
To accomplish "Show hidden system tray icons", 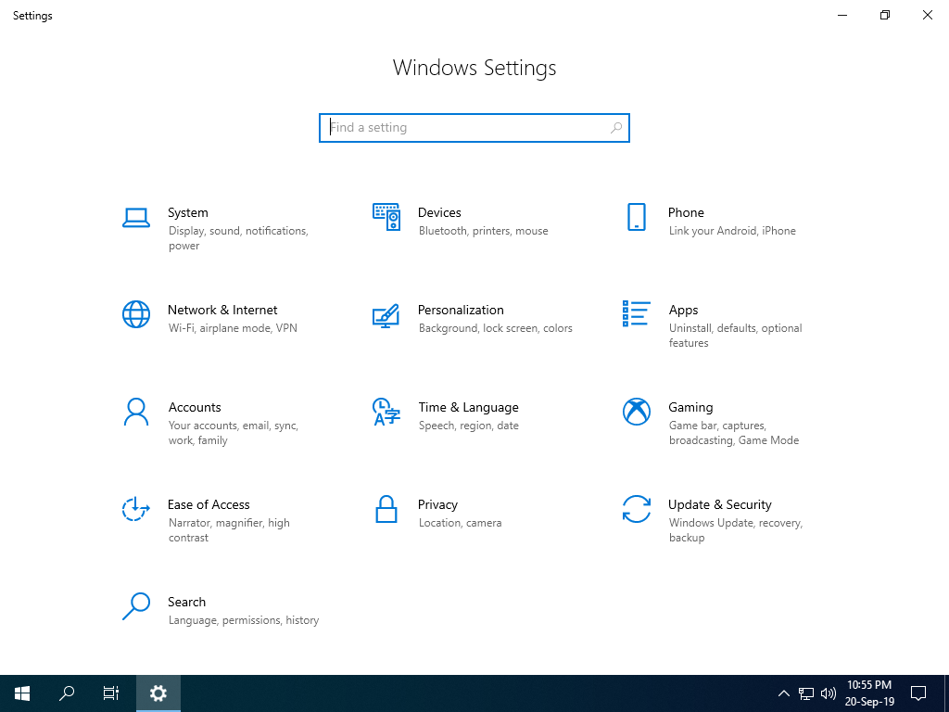I will click(783, 693).
